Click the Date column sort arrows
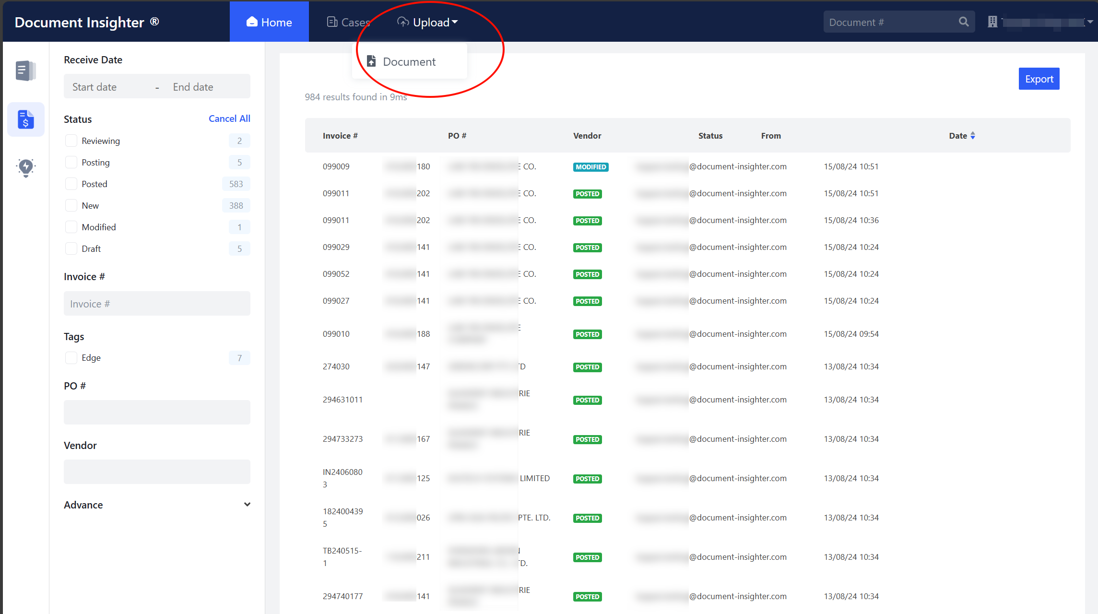This screenshot has width=1098, height=614. point(973,136)
